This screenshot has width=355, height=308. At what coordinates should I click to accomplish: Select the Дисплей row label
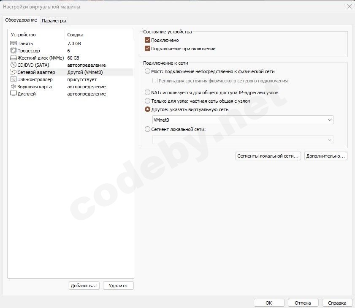tap(27, 94)
